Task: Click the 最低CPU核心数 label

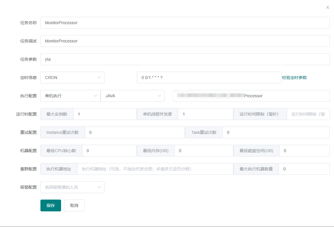Action: coord(61,151)
